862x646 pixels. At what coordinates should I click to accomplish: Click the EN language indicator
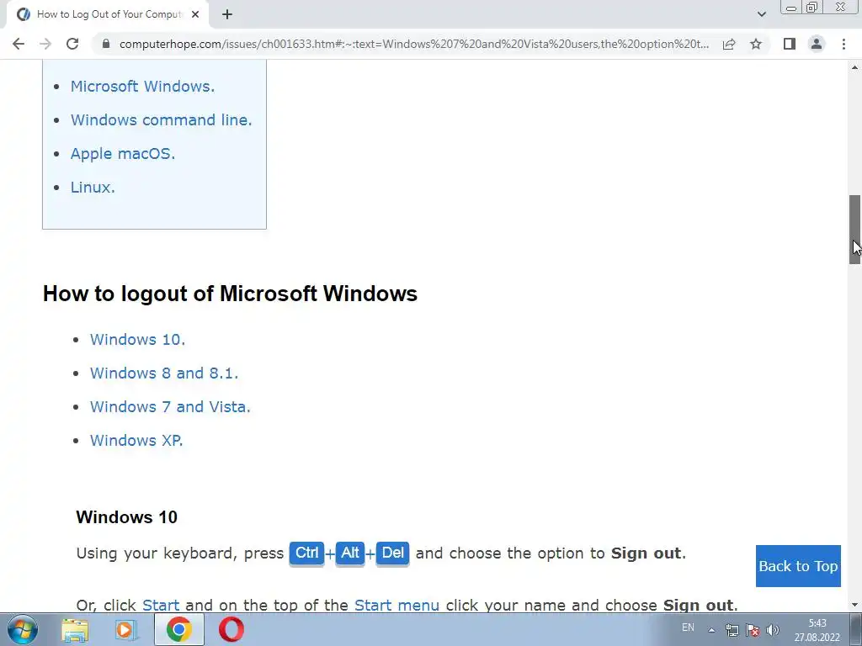tap(688, 627)
